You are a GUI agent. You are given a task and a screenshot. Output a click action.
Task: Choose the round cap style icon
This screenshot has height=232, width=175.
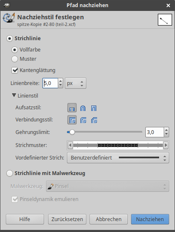pos(83,108)
